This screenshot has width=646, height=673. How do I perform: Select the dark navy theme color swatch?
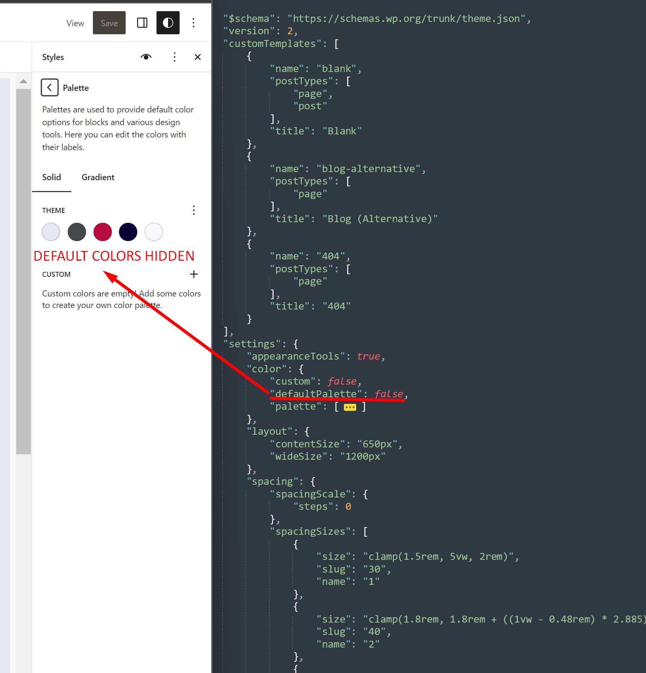point(128,232)
